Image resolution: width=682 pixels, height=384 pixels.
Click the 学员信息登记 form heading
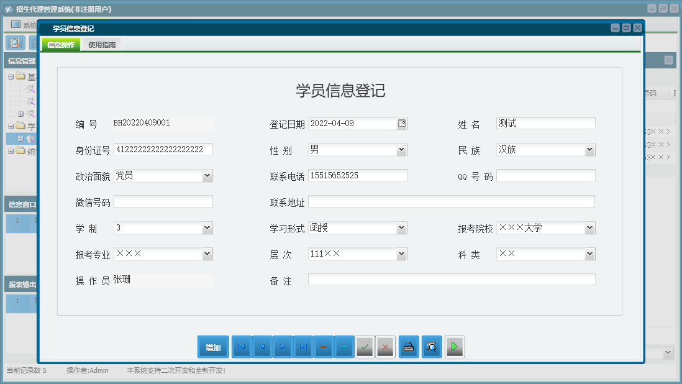pyautogui.click(x=340, y=91)
